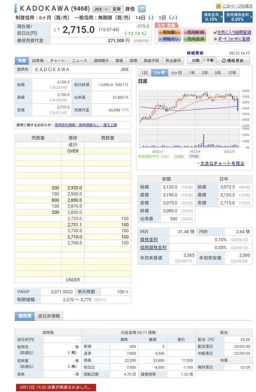
Task: Click ask price 2,900.0 in order book
Action: tap(75, 194)
